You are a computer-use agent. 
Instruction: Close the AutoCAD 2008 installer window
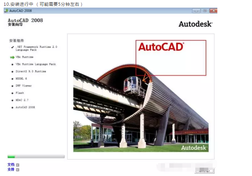pyautogui.click(x=214, y=11)
